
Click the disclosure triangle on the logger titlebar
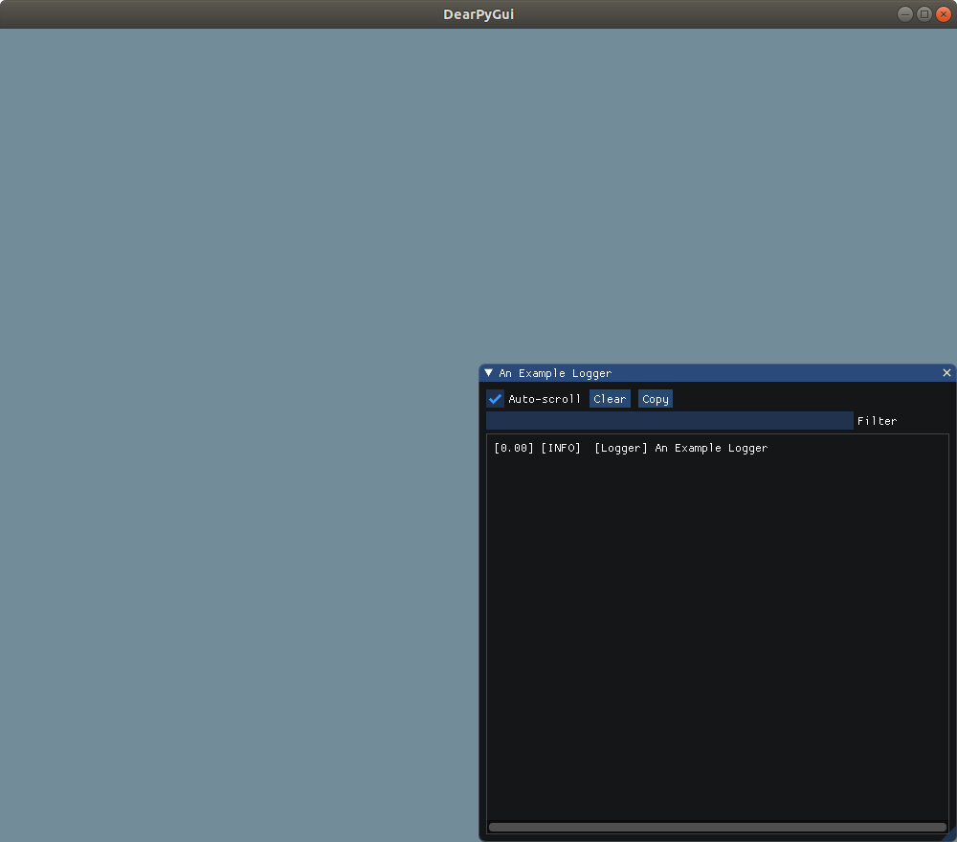click(487, 373)
